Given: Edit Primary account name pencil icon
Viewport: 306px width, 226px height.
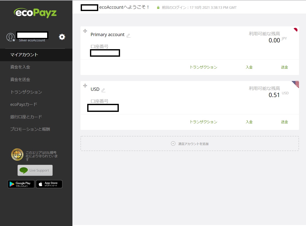Looking at the screenshot, I should [x=128, y=35].
